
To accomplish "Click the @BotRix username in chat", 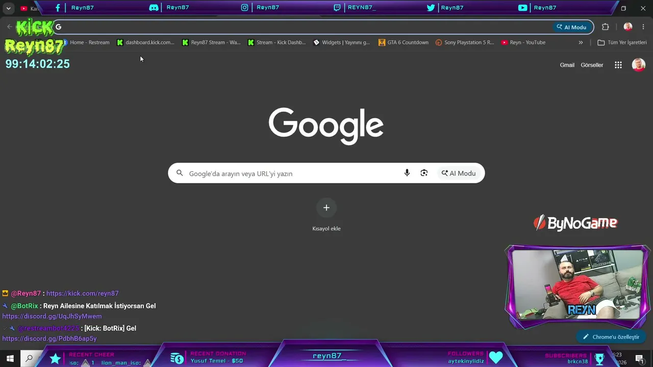I will (24, 306).
